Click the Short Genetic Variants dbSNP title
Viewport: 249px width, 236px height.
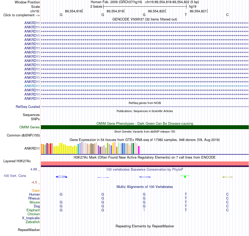click(x=145, y=132)
